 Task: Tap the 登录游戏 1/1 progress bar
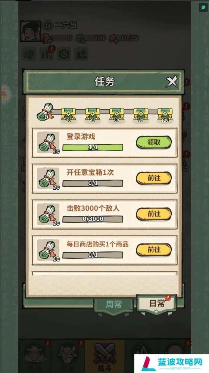[x=93, y=147]
